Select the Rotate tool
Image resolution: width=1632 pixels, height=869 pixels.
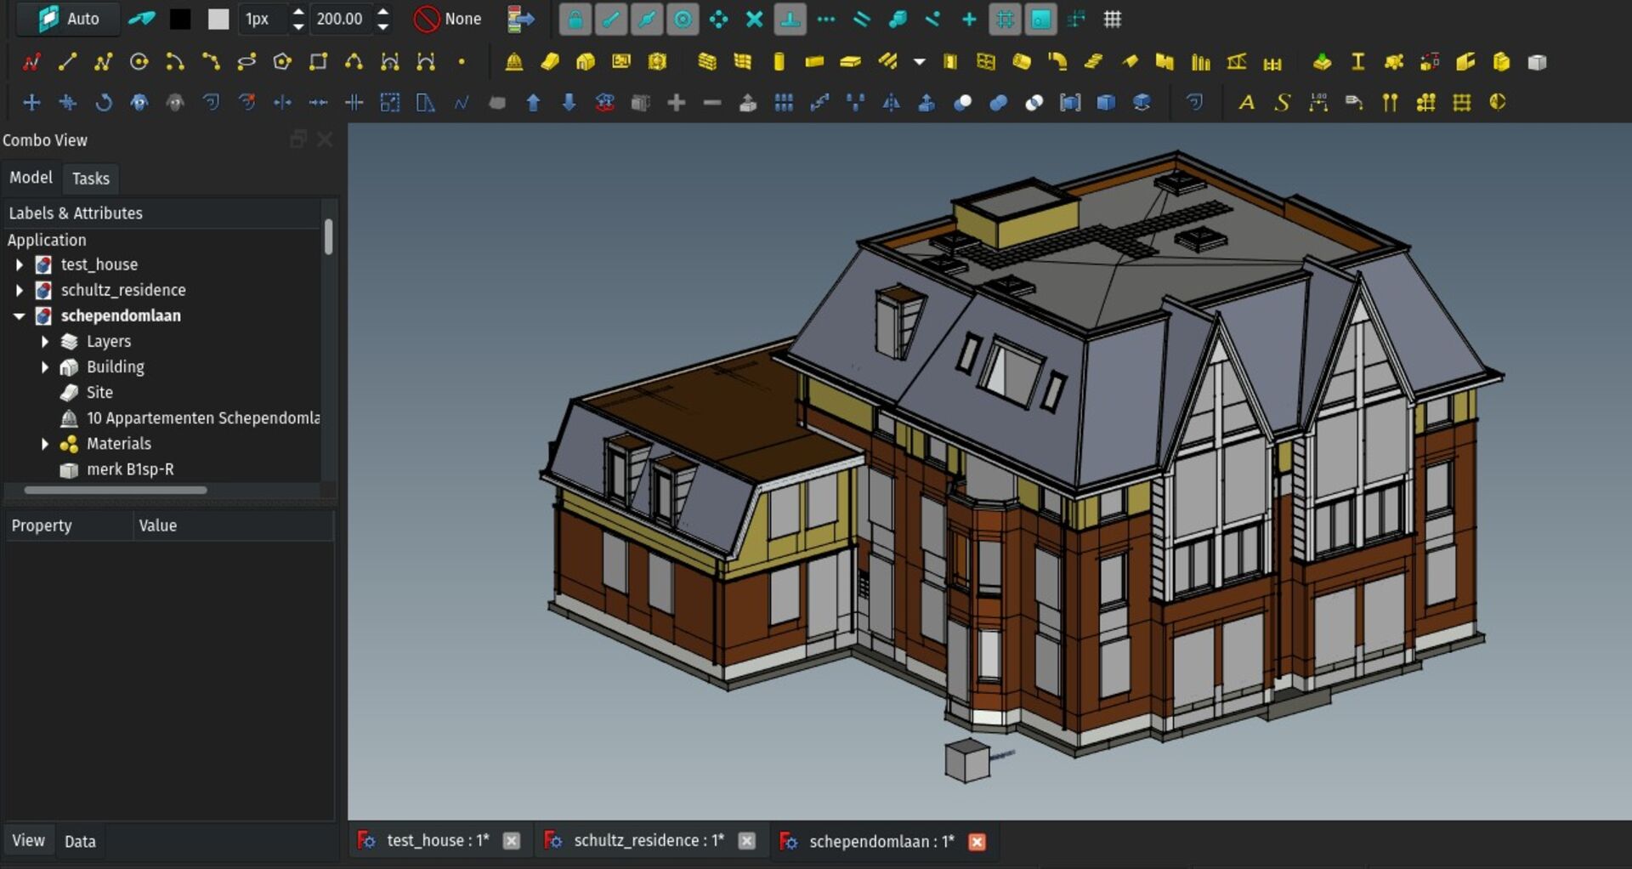(103, 103)
